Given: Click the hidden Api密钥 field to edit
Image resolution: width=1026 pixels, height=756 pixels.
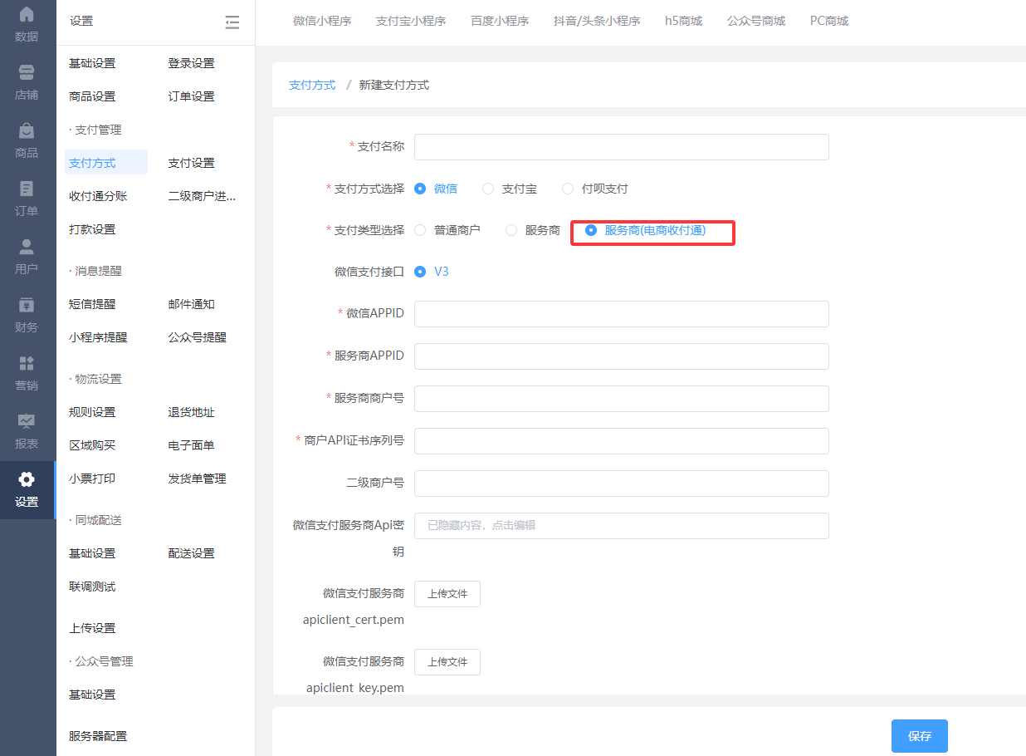Looking at the screenshot, I should tap(622, 525).
